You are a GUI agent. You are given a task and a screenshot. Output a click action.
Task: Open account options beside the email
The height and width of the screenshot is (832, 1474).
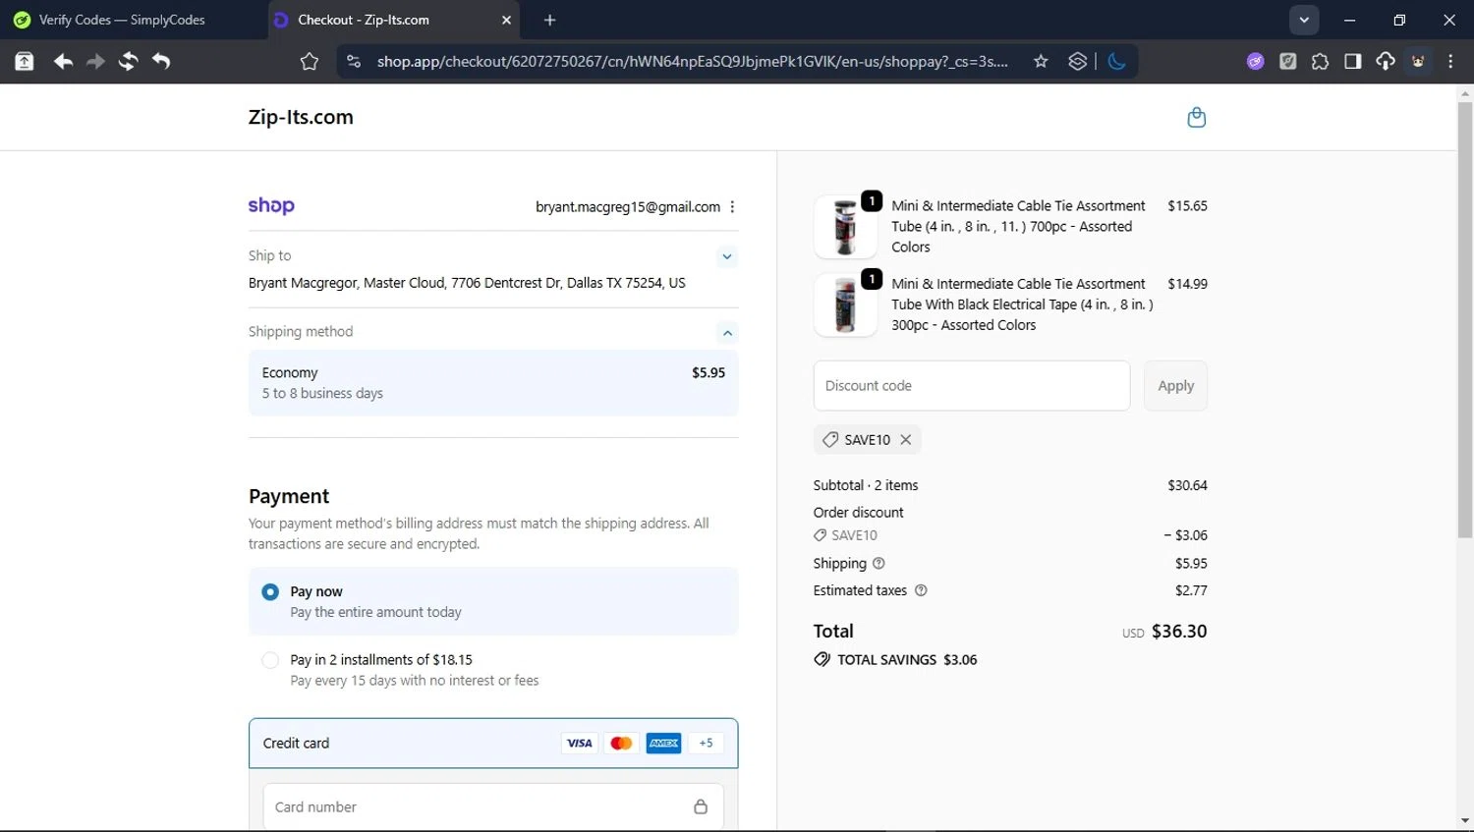pos(732,207)
